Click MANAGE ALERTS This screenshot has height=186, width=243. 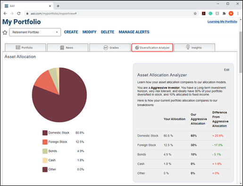click(134, 32)
